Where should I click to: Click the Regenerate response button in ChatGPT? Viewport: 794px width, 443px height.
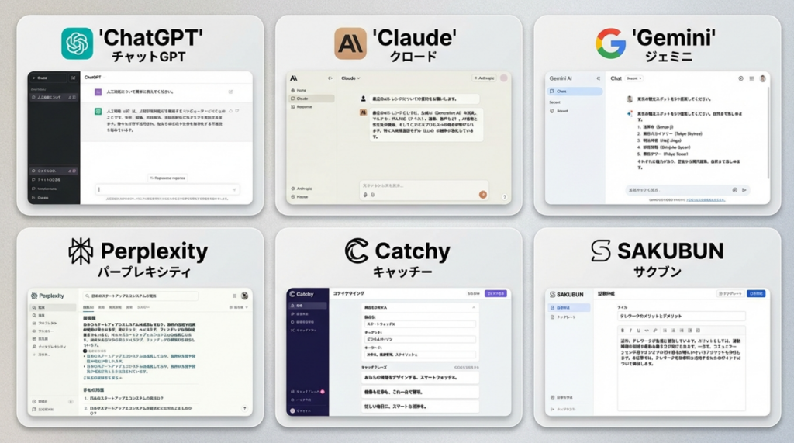pos(169,178)
